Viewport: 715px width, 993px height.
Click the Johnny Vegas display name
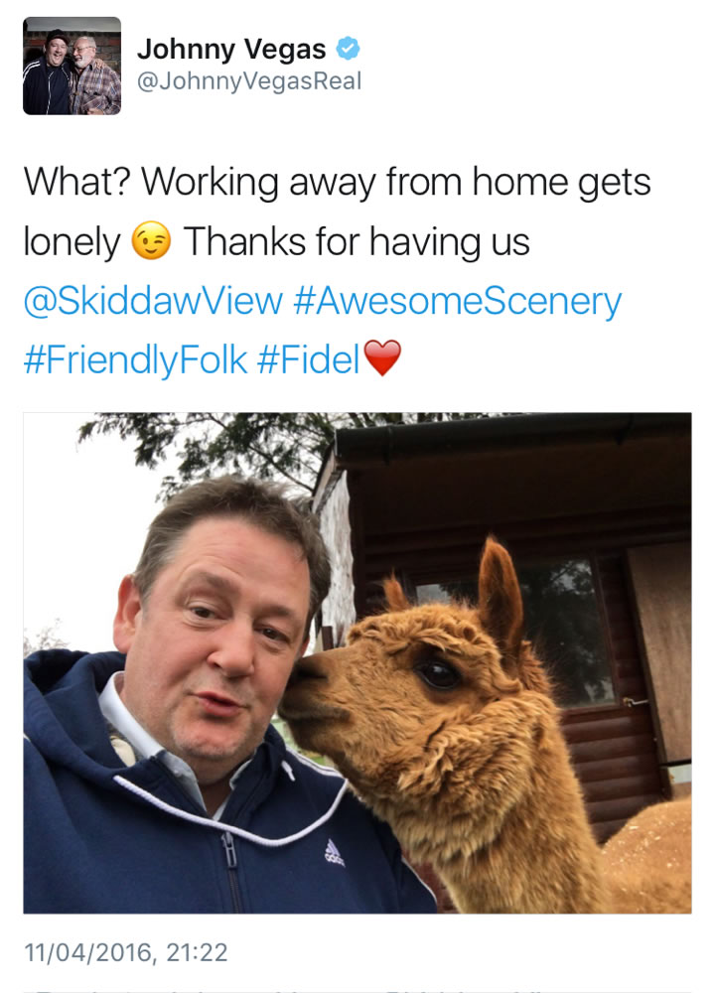(231, 49)
